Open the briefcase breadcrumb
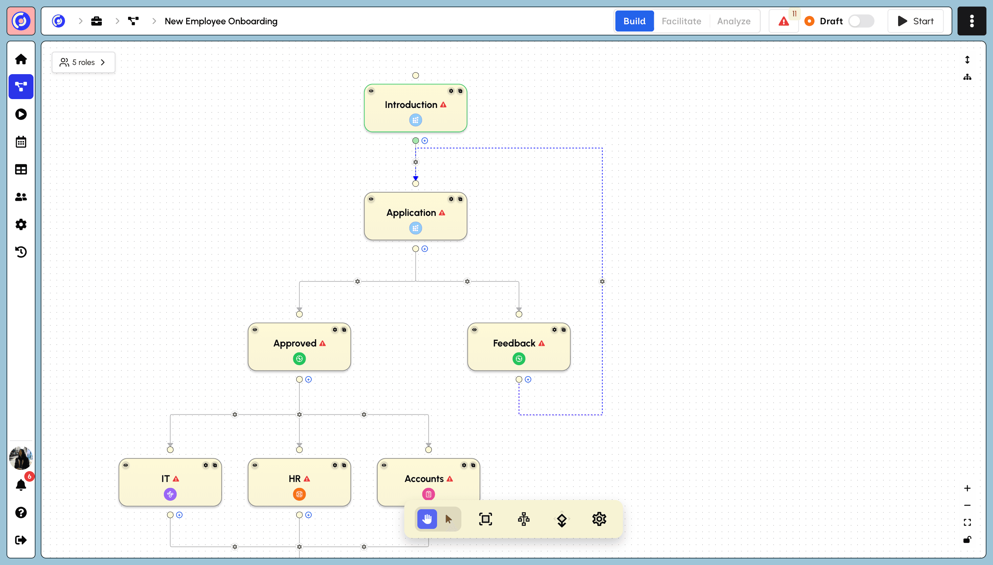 point(96,21)
